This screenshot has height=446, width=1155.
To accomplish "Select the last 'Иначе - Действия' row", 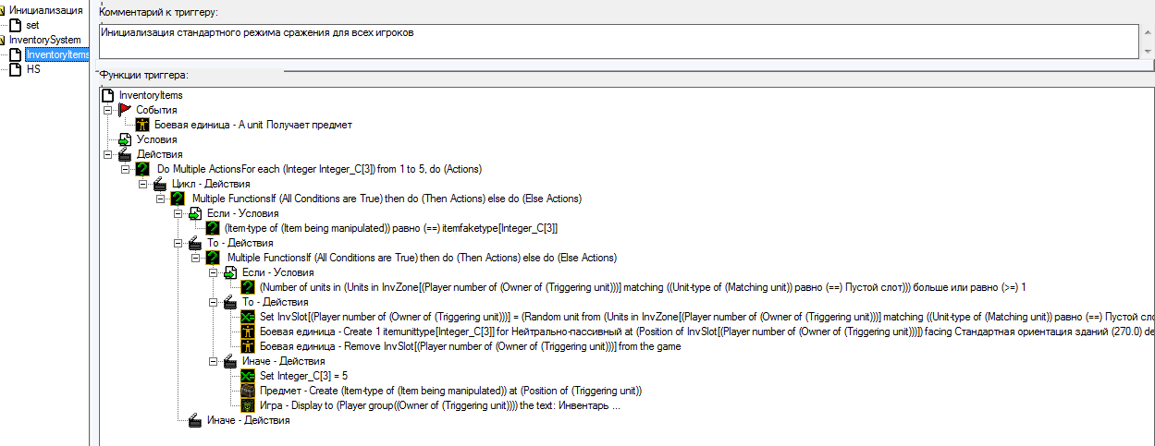I will (248, 420).
